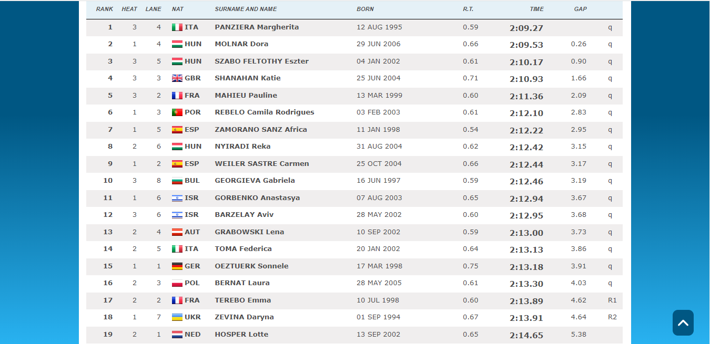Click the GAP column header
The width and height of the screenshot is (710, 344).
(x=580, y=9)
